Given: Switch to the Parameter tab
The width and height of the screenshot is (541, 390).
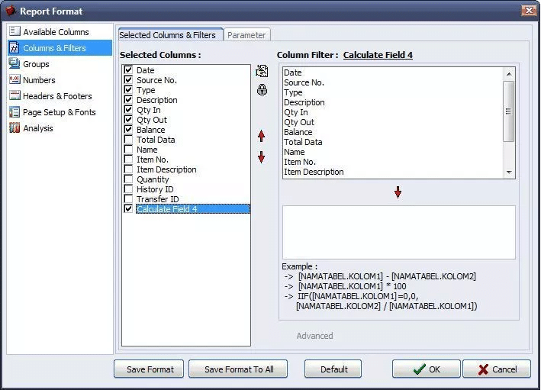Looking at the screenshot, I should click(x=246, y=35).
